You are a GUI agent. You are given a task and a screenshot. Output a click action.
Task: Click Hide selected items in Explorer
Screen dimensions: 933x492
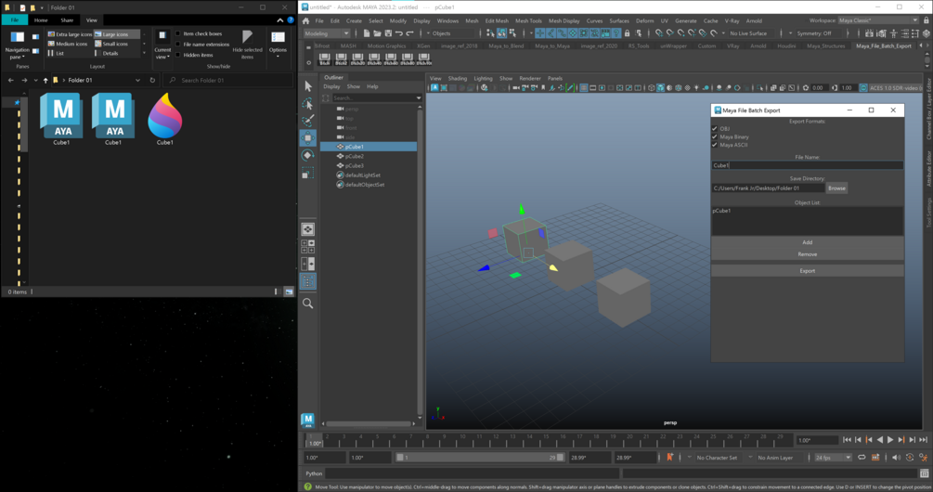pyautogui.click(x=247, y=44)
